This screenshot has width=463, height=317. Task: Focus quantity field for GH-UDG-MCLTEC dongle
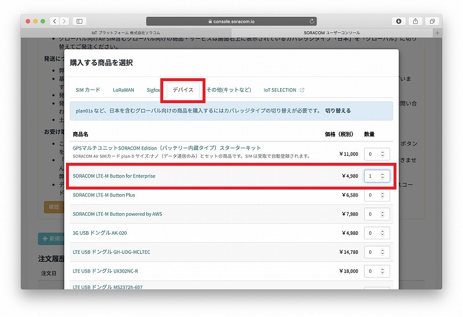[377, 252]
